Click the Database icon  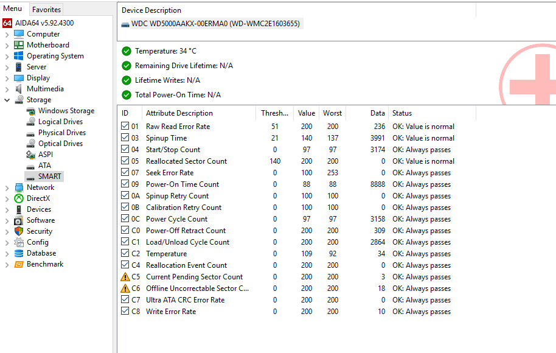point(19,253)
